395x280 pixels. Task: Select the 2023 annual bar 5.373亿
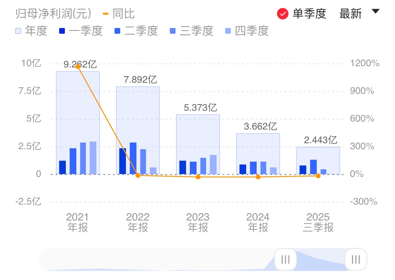click(x=198, y=134)
